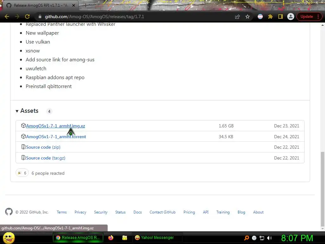This screenshot has height=244, width=325.
Task: Click the GitHub logo in the footer
Action: click(9, 212)
